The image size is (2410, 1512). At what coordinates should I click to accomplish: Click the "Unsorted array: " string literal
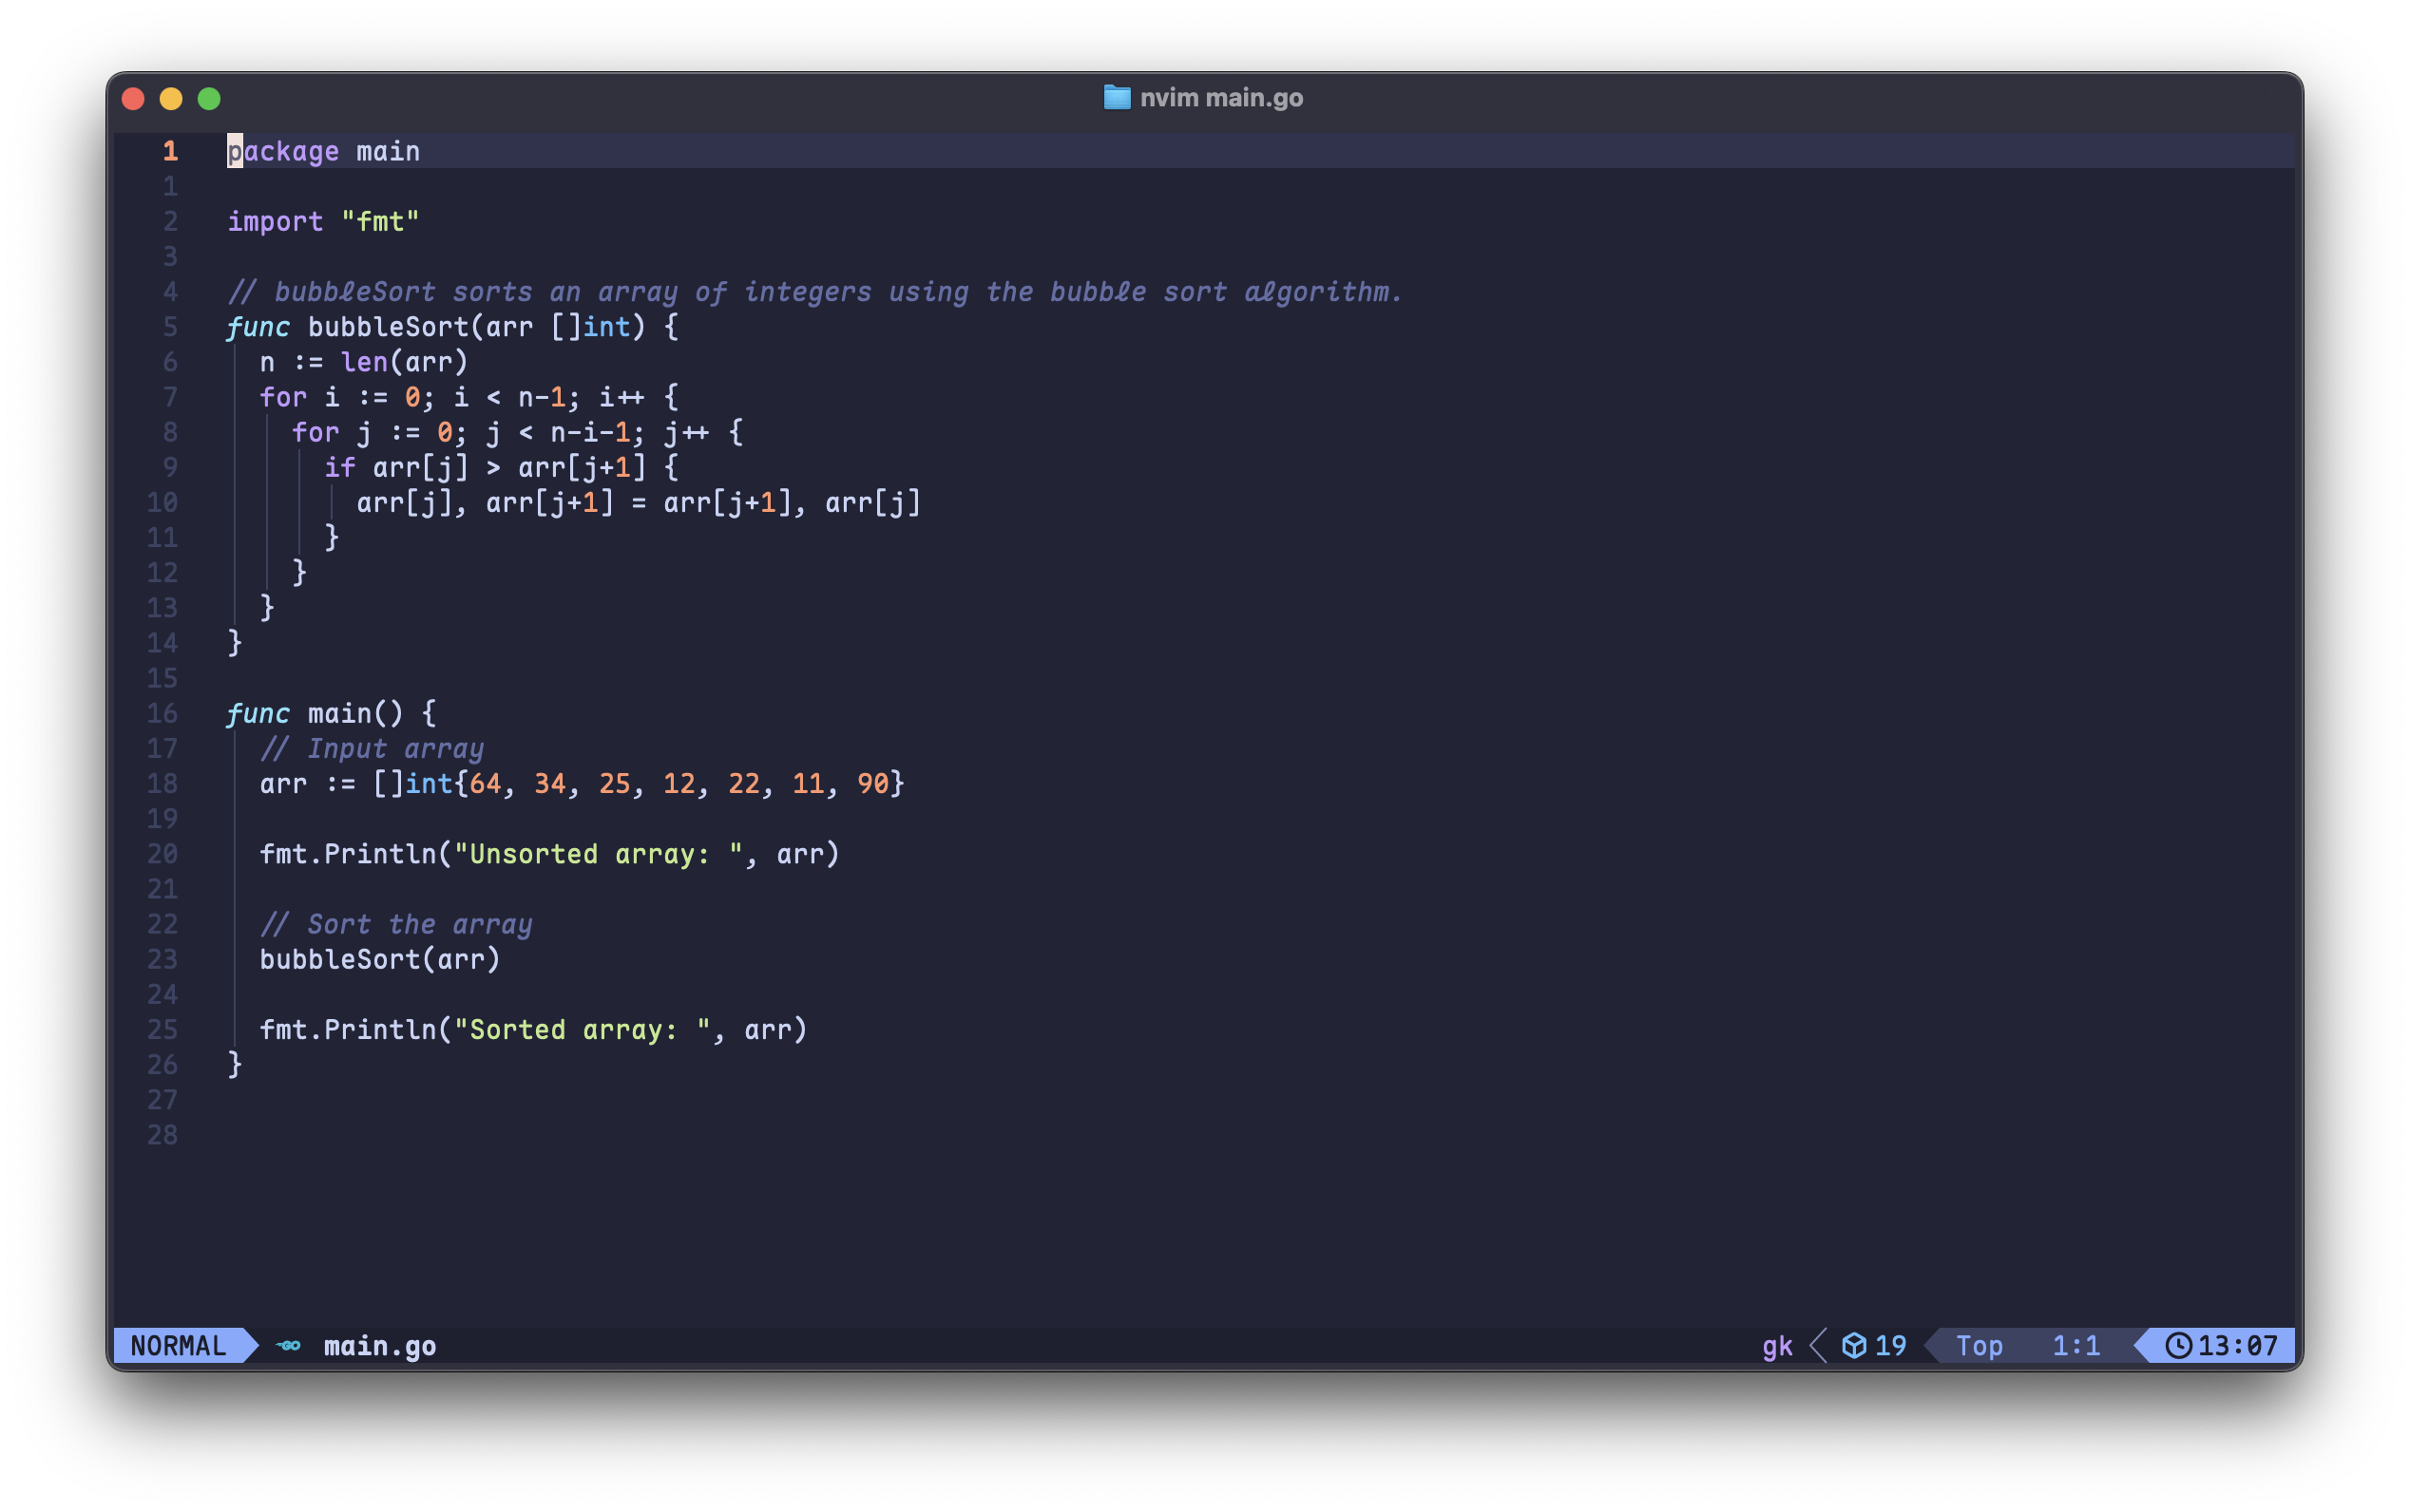point(599,854)
